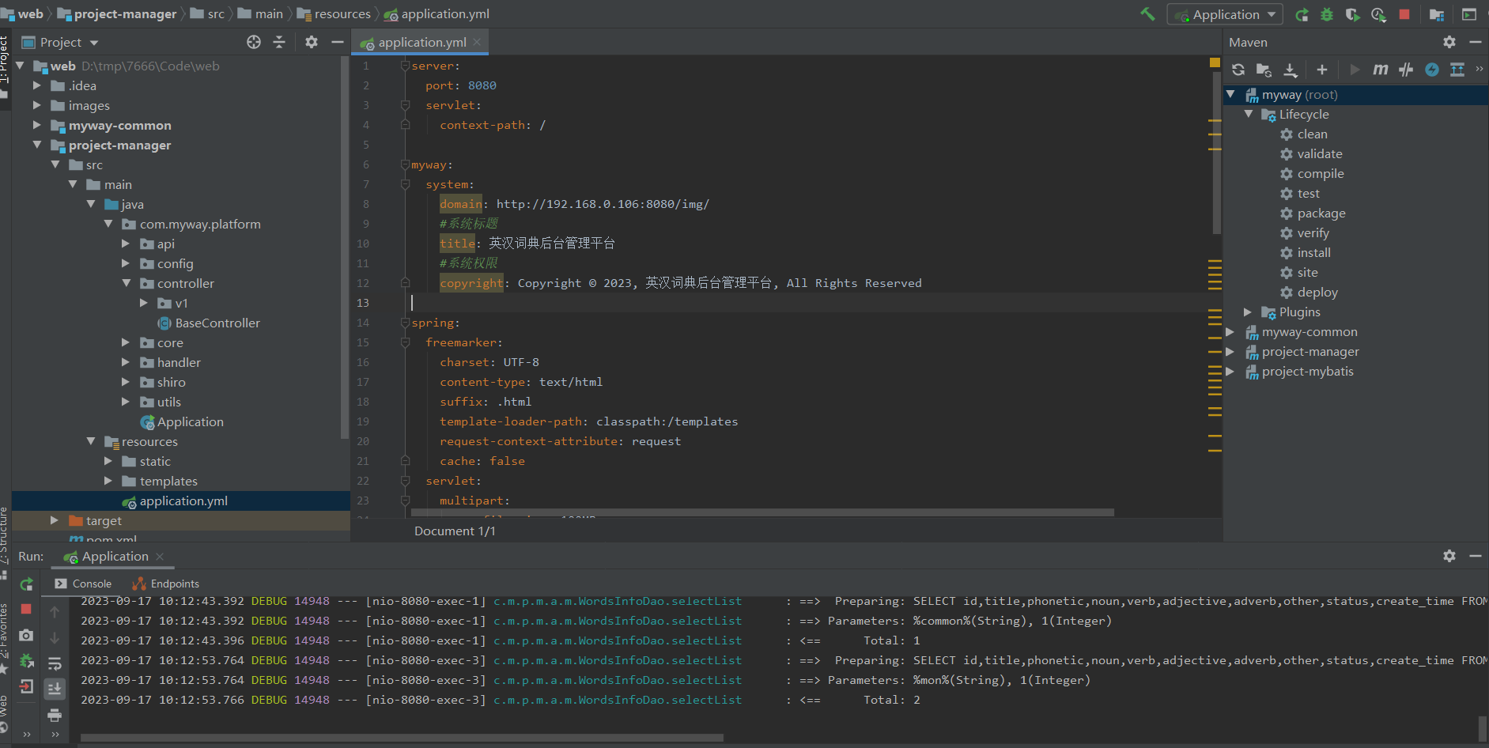This screenshot has height=748, width=1489.
Task: Click the console horizontal scrollbar
Action: (x=402, y=738)
